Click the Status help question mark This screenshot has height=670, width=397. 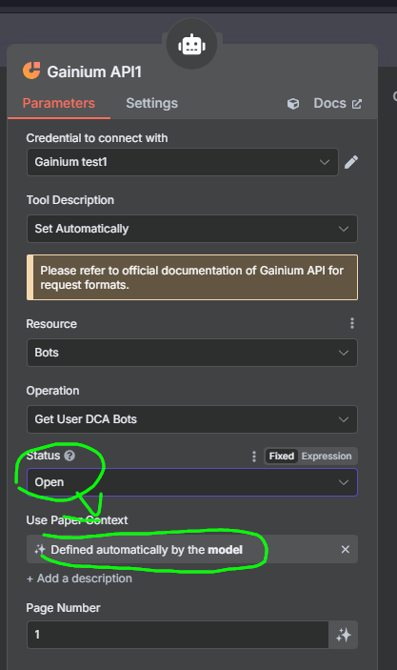pos(69,456)
